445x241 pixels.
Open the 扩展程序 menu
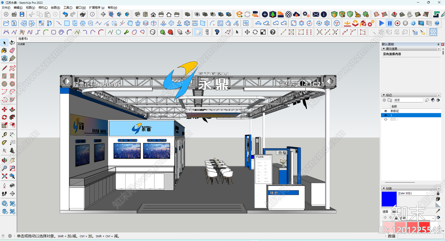97,8
